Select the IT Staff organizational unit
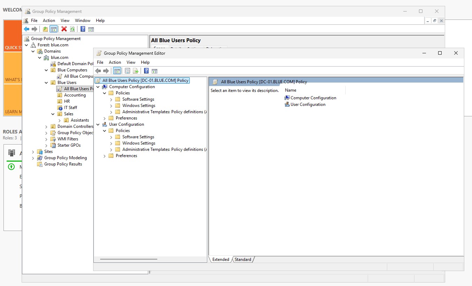 (x=70, y=108)
